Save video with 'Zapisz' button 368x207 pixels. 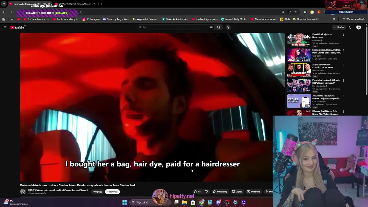point(237,192)
